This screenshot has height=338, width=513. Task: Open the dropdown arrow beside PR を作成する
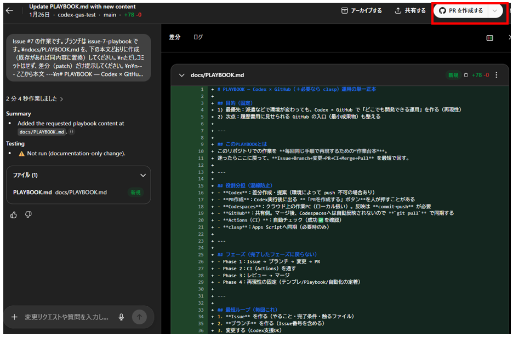click(495, 11)
